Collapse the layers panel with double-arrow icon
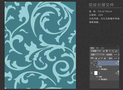123x90 pixels. (x=118, y=46)
